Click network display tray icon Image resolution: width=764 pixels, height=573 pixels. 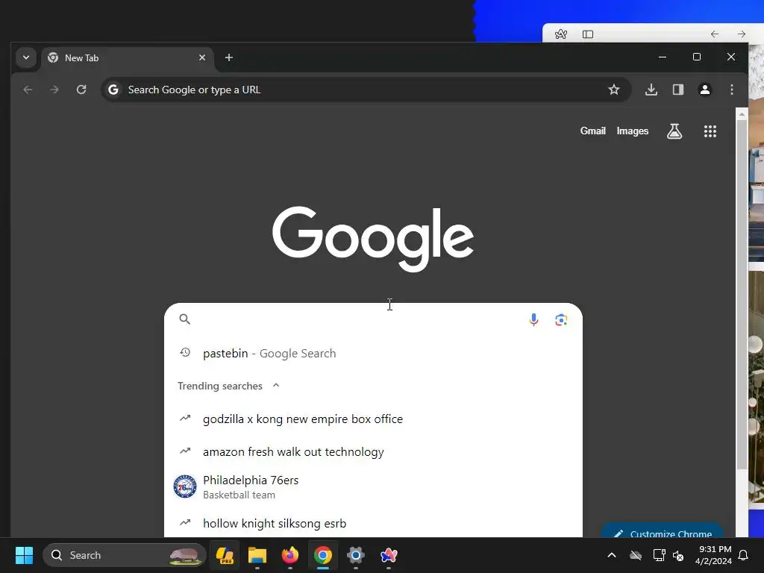pyautogui.click(x=659, y=555)
